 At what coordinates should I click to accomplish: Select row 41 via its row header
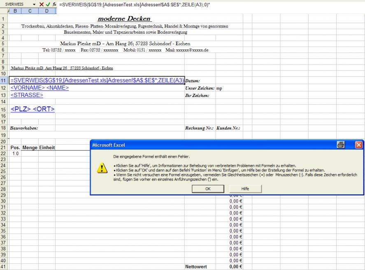[3, 267]
